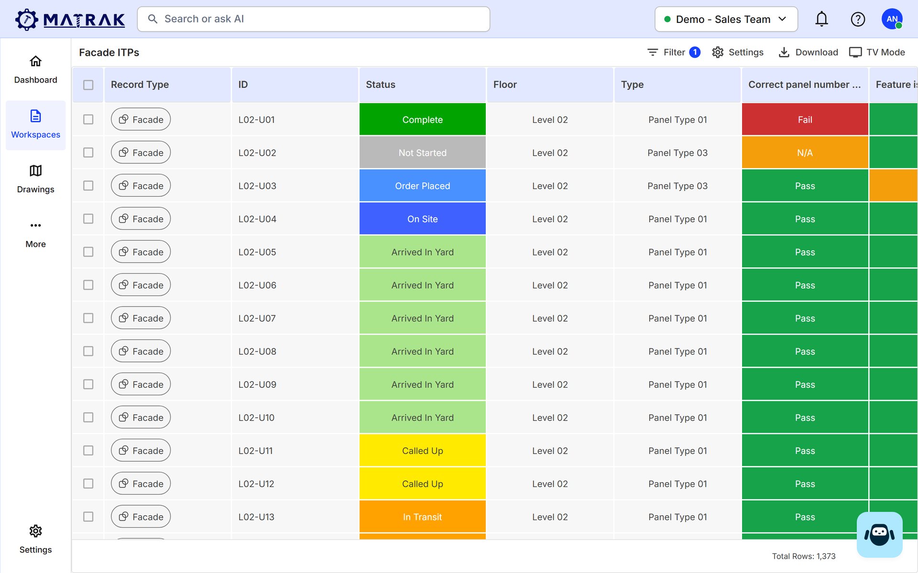Click the Type column header
The height and width of the screenshot is (573, 918).
coord(678,85)
